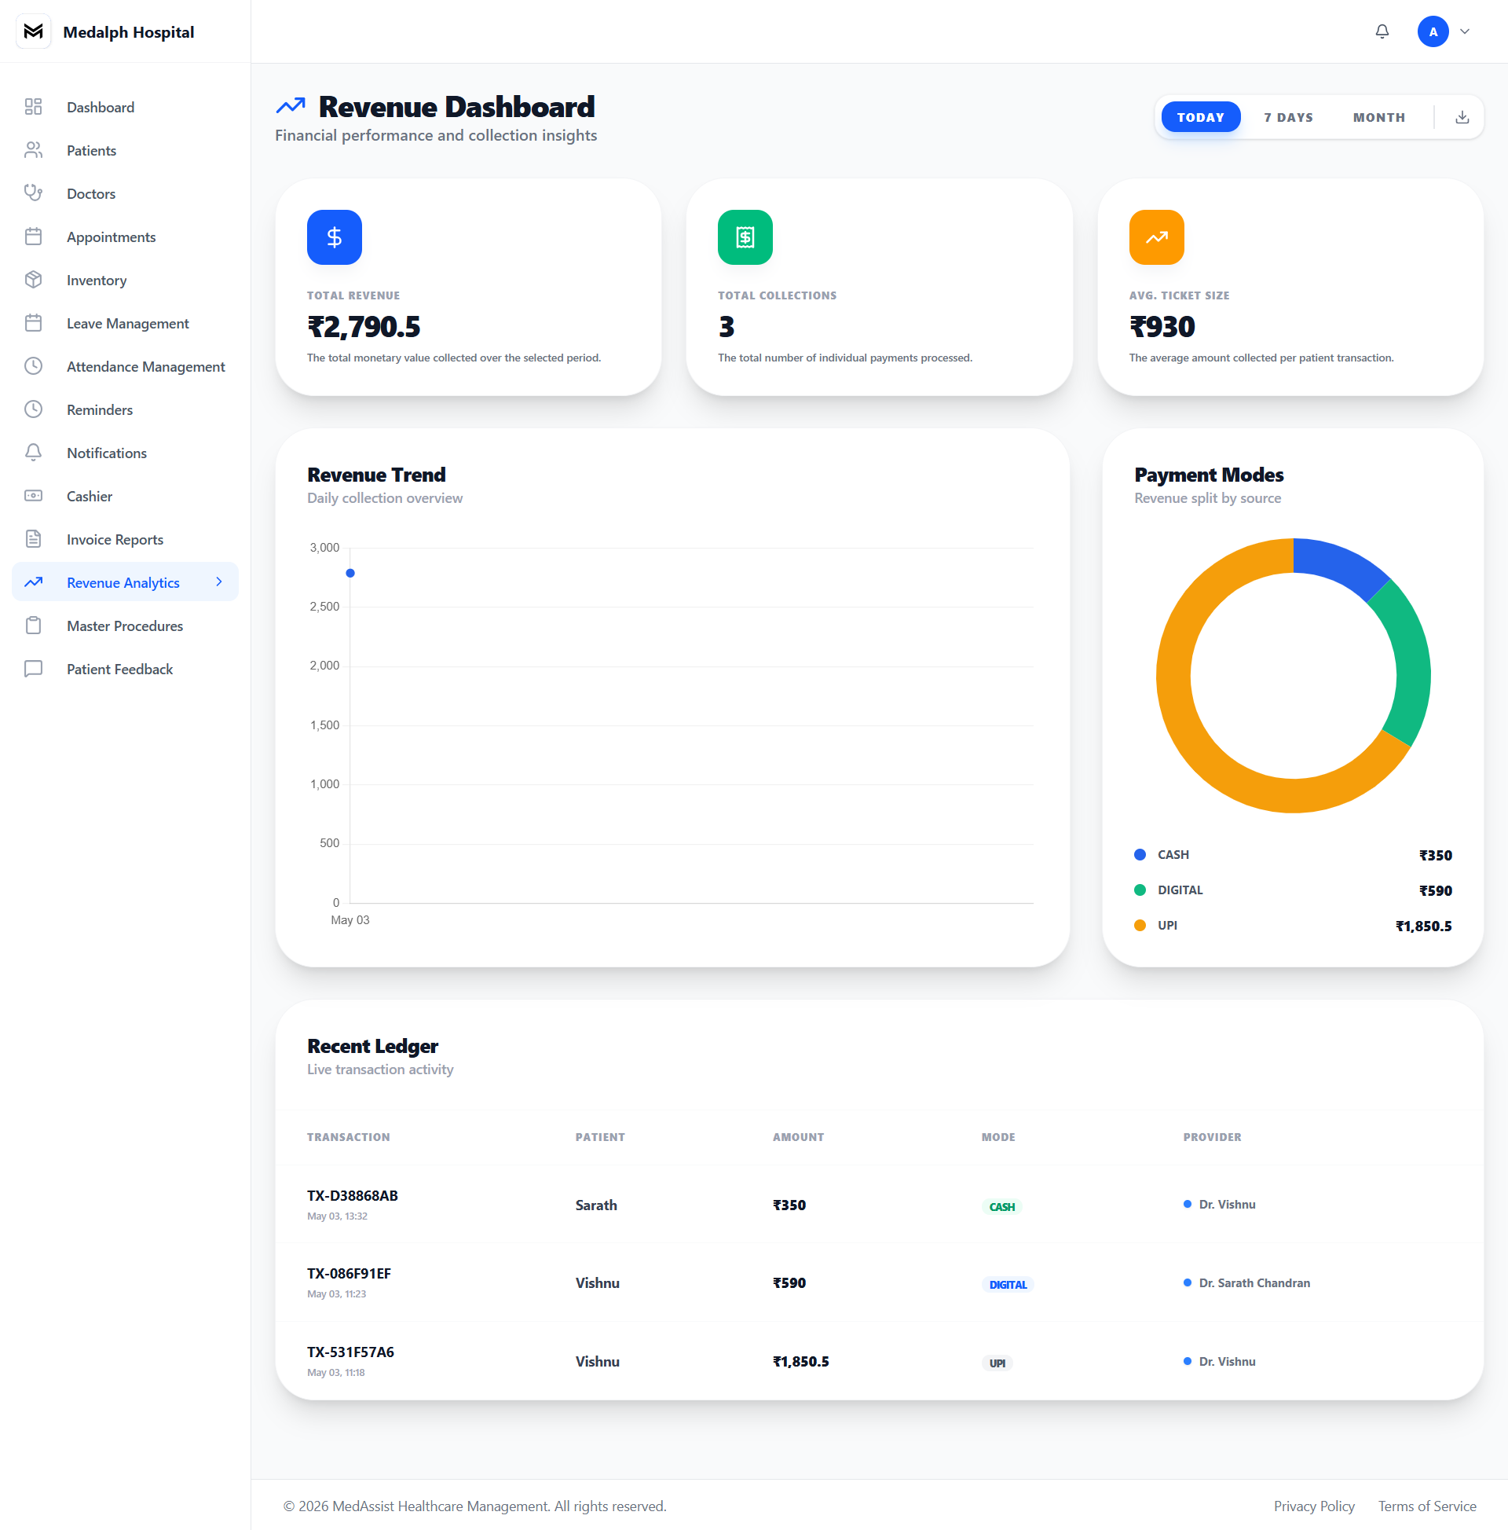Screen dimensions: 1508x1530
Task: Select the TODAY period filter
Action: click(1200, 117)
